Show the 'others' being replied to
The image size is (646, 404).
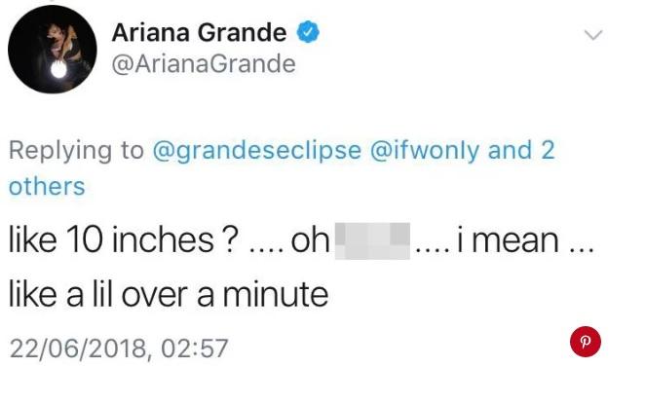(x=47, y=186)
